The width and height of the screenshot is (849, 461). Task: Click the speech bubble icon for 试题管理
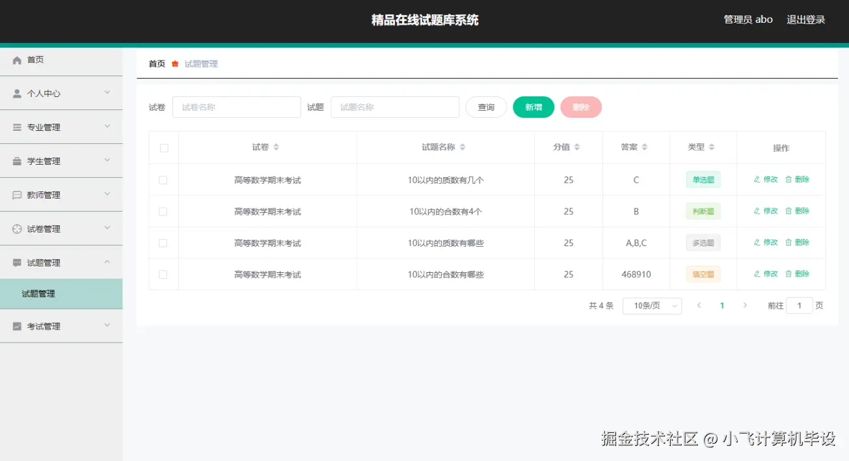[17, 263]
